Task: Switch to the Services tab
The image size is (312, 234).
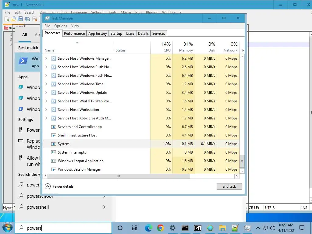Action: (158, 34)
